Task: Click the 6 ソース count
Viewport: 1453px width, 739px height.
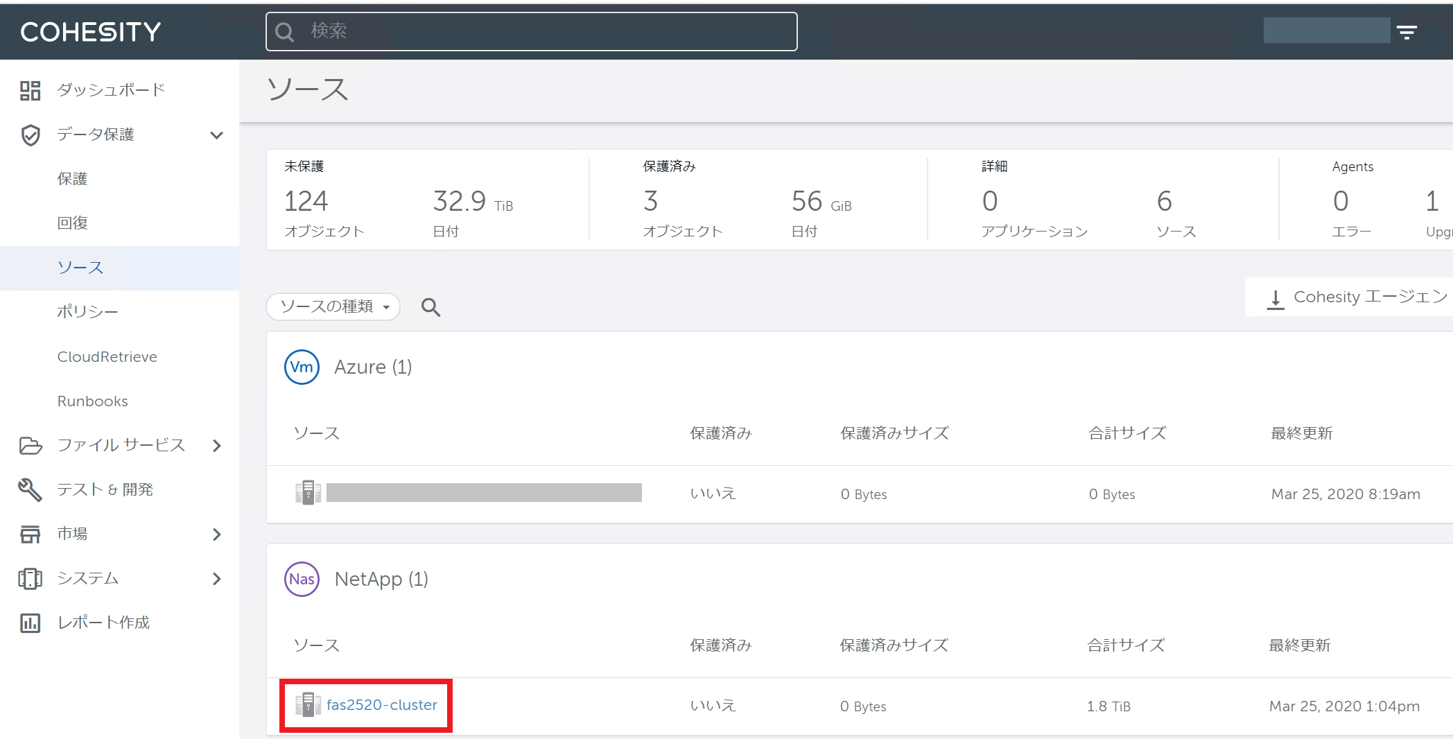Action: 1165,202
